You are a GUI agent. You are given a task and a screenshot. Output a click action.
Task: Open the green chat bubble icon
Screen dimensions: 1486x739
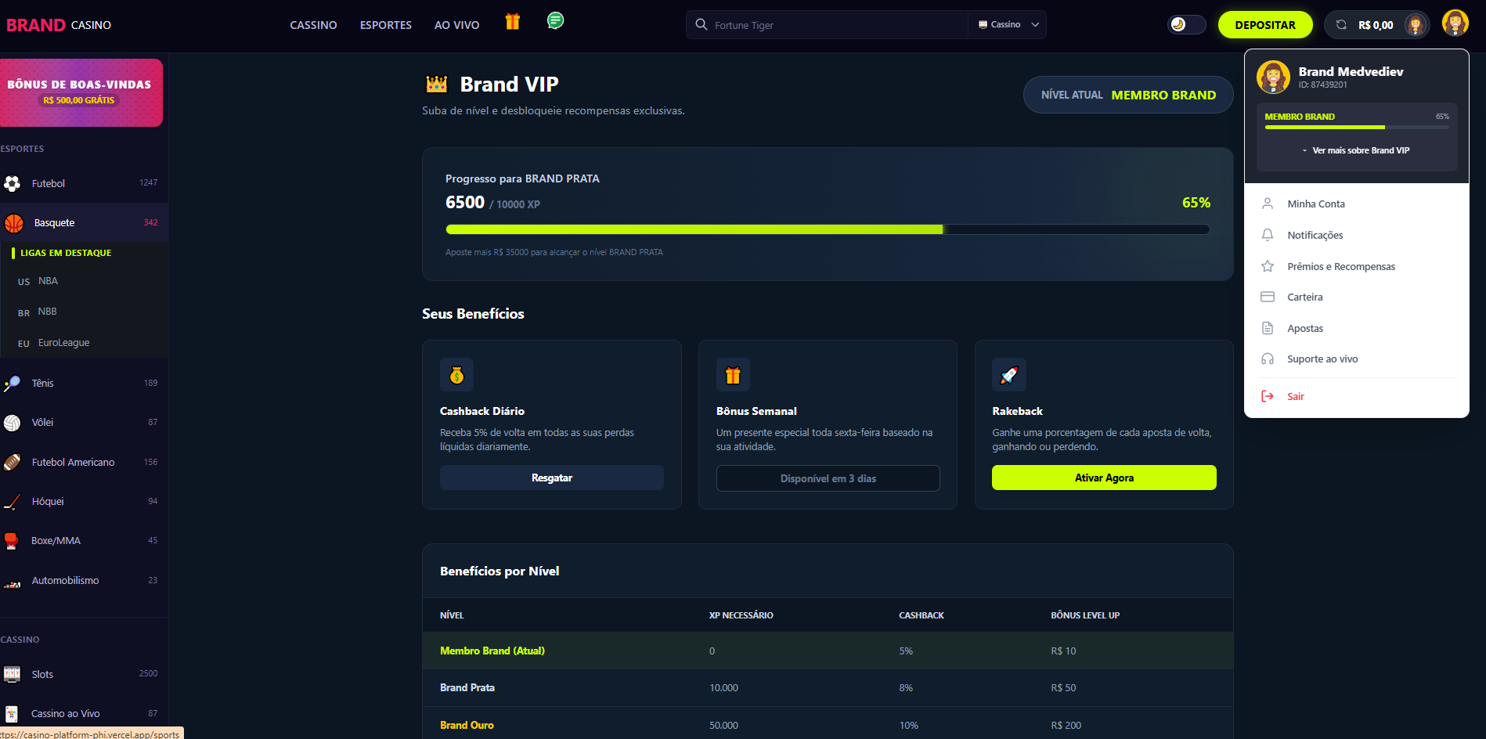click(555, 21)
